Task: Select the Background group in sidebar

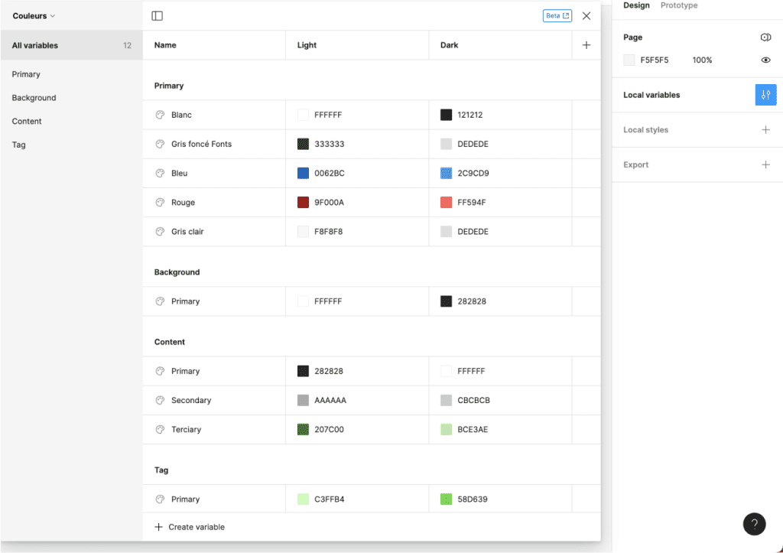Action: (34, 98)
